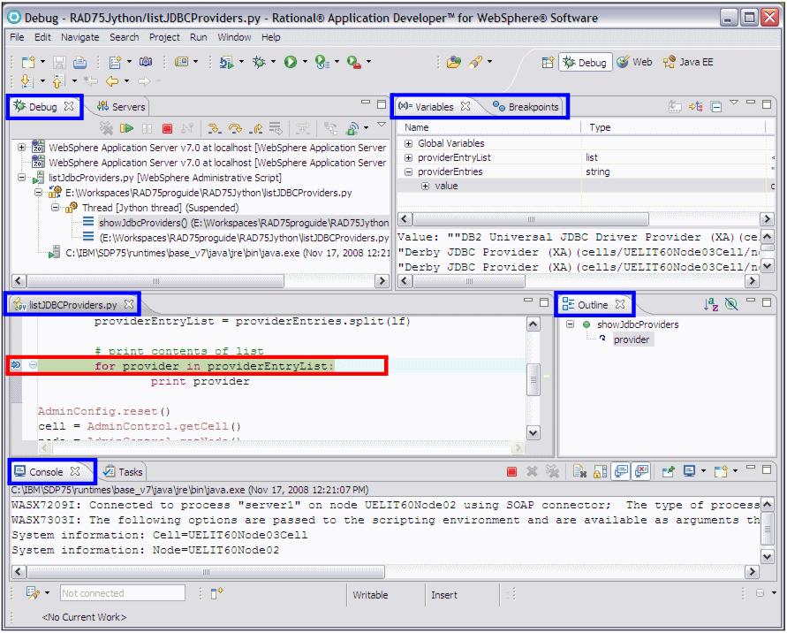Screen dimensions: 787x633
Task: Click the Sort alphabetically icon in Outline view
Action: 711,304
